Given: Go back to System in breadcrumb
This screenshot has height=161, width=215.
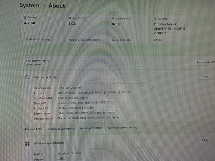Looking at the screenshot, I should 30,5.
